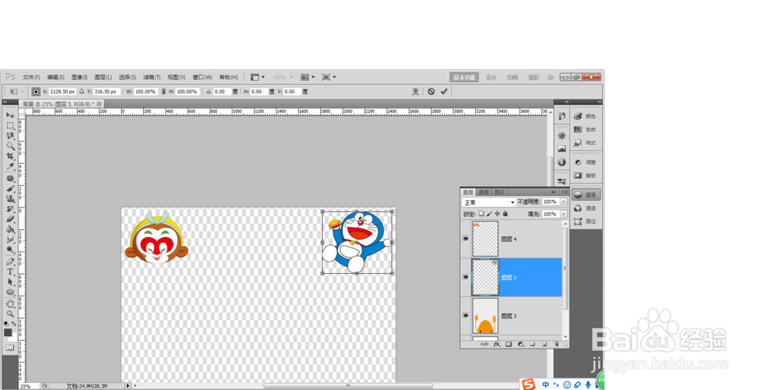Screen dimensions: 770x390
Task: Select the Rectangular Marquee tool
Action: (10, 125)
